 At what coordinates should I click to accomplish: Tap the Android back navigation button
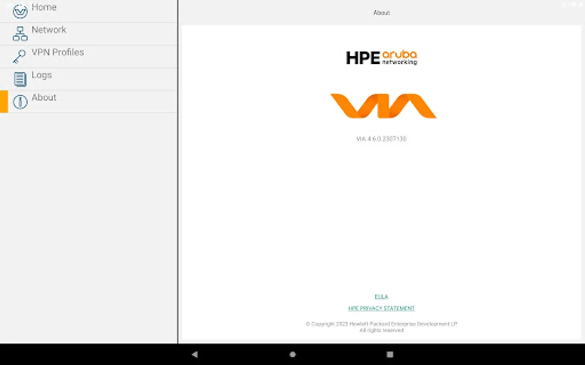[x=195, y=354]
